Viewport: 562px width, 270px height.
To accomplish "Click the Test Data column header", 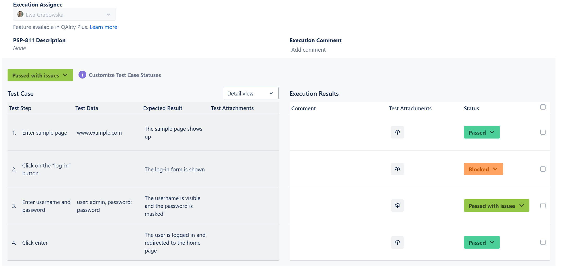I will tap(87, 108).
